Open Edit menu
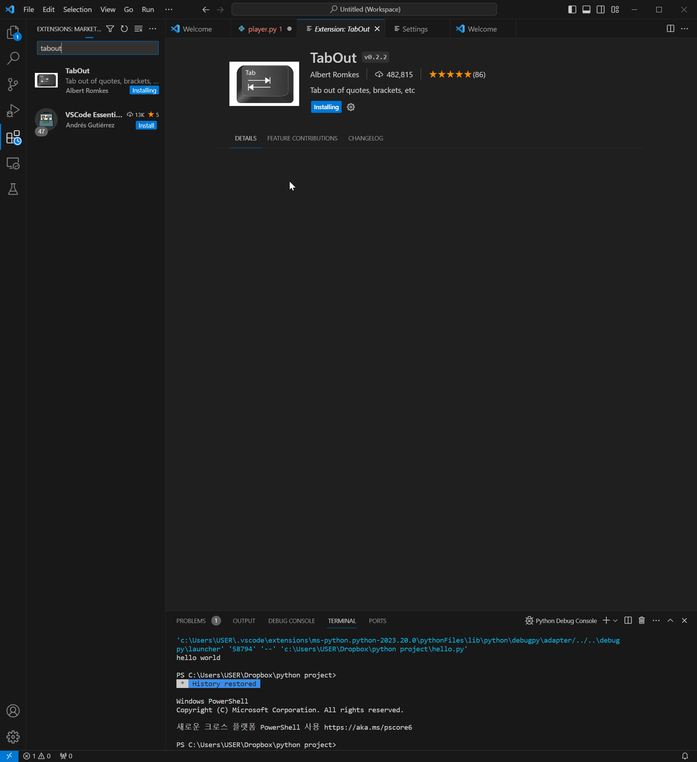697x762 pixels. point(48,9)
